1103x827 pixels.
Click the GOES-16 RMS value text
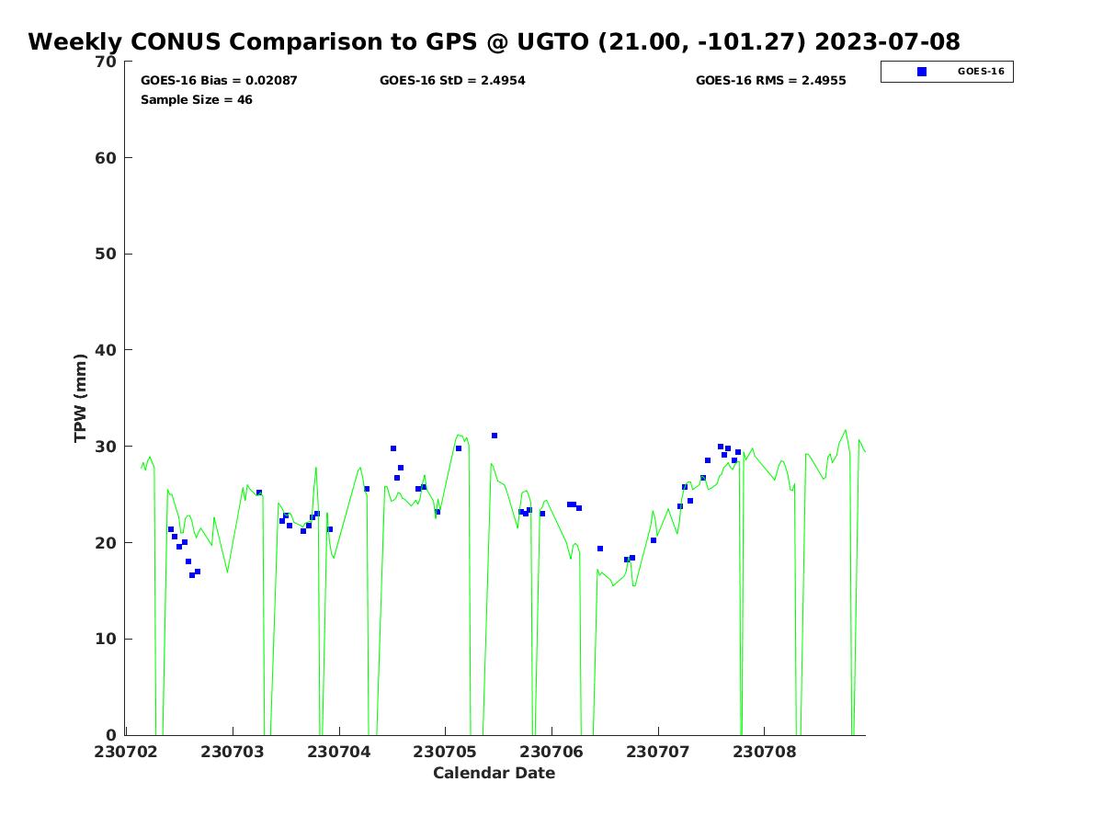click(770, 81)
